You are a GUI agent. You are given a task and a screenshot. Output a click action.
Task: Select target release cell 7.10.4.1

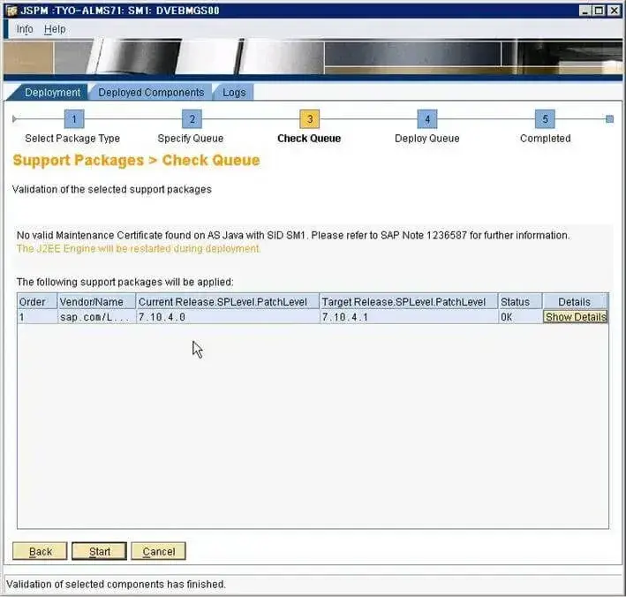tap(409, 317)
